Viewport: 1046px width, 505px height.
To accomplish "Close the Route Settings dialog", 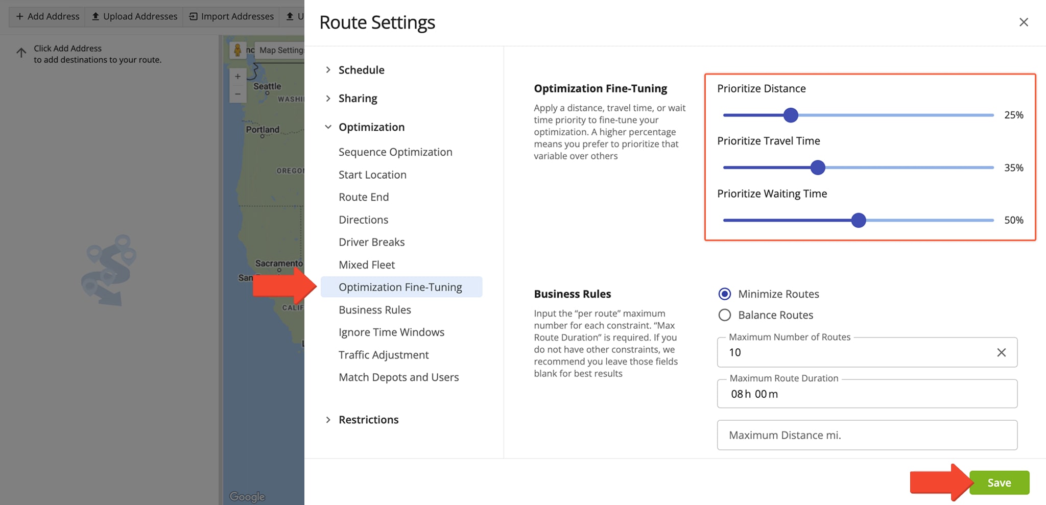I will 1024,22.
